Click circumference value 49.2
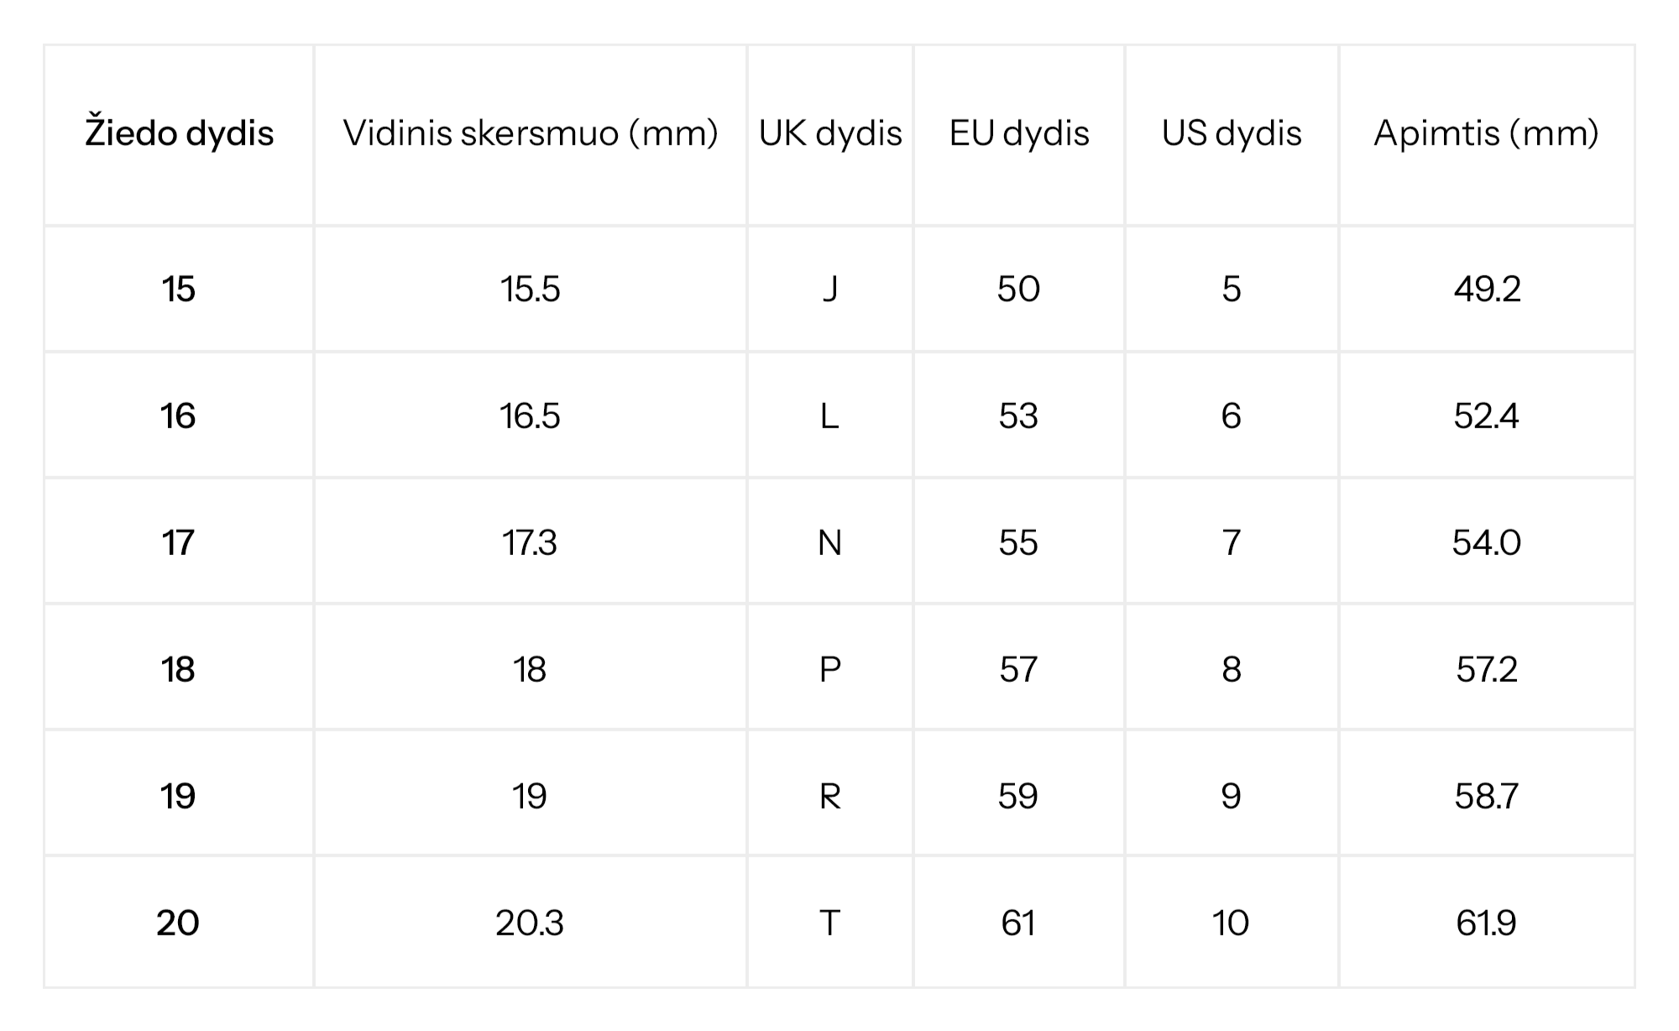1679x1031 pixels. [1486, 290]
